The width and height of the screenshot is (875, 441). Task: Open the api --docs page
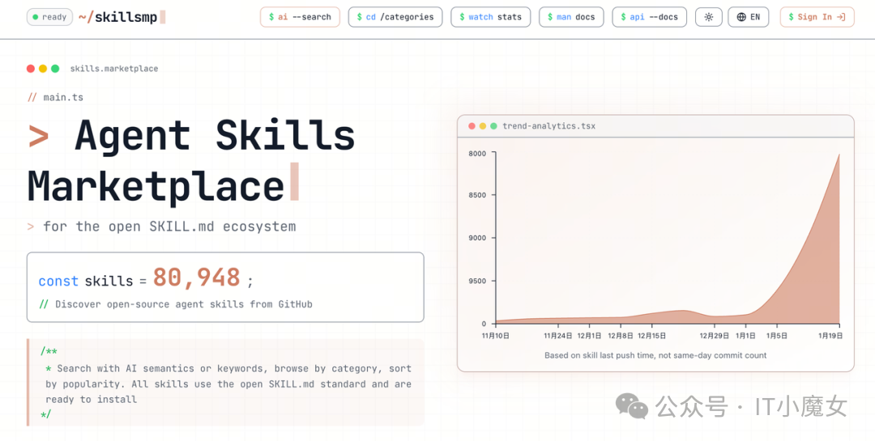[650, 17]
